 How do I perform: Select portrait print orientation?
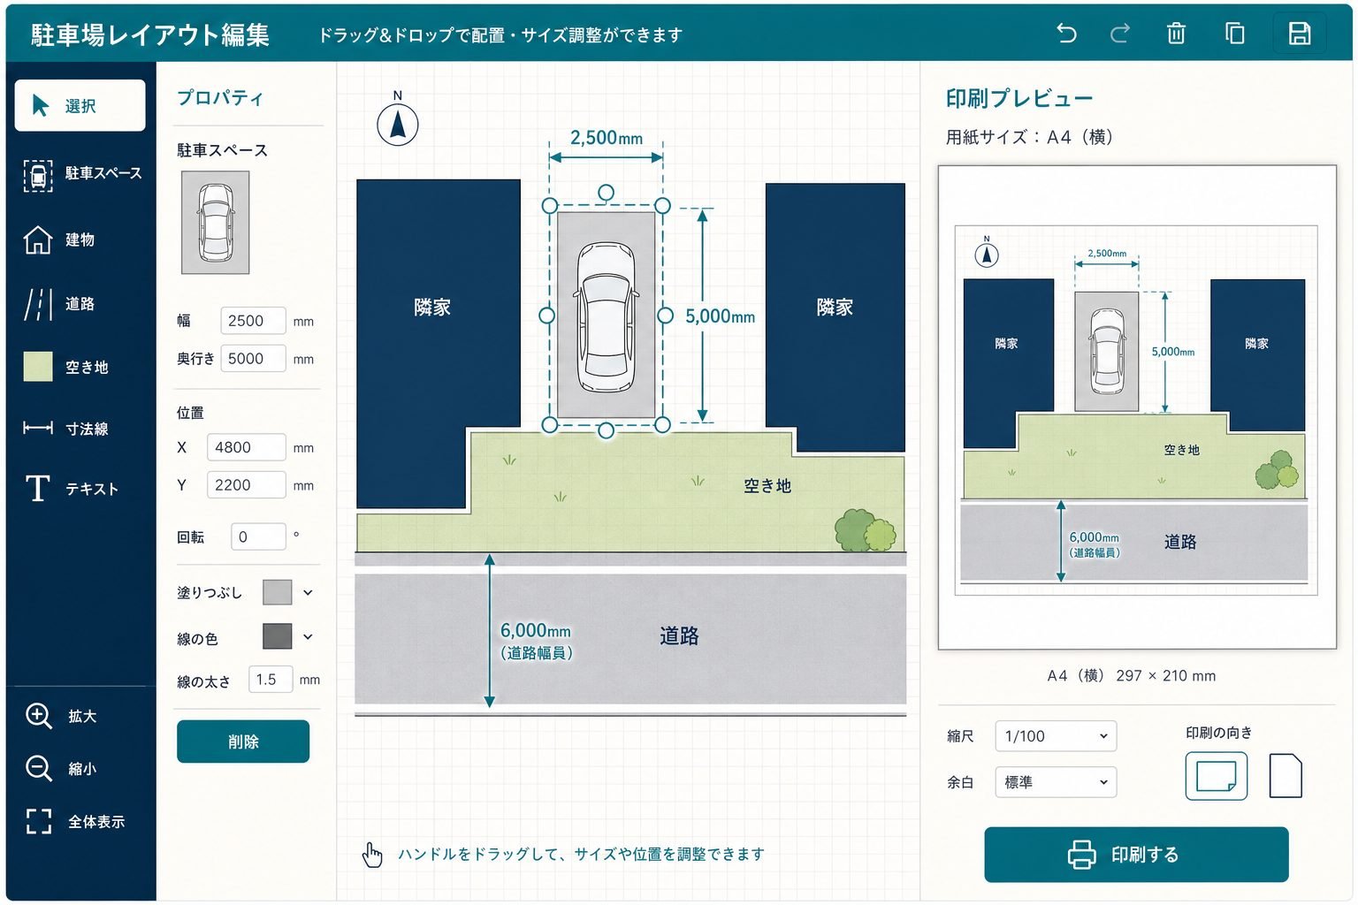[1286, 776]
